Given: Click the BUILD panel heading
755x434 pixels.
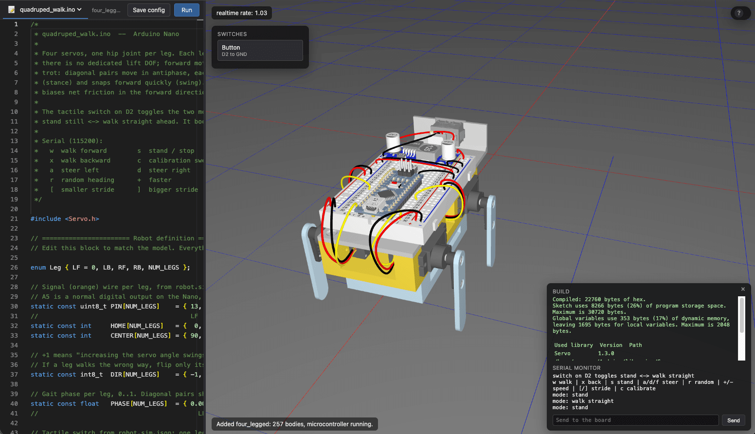Looking at the screenshot, I should [x=561, y=291].
